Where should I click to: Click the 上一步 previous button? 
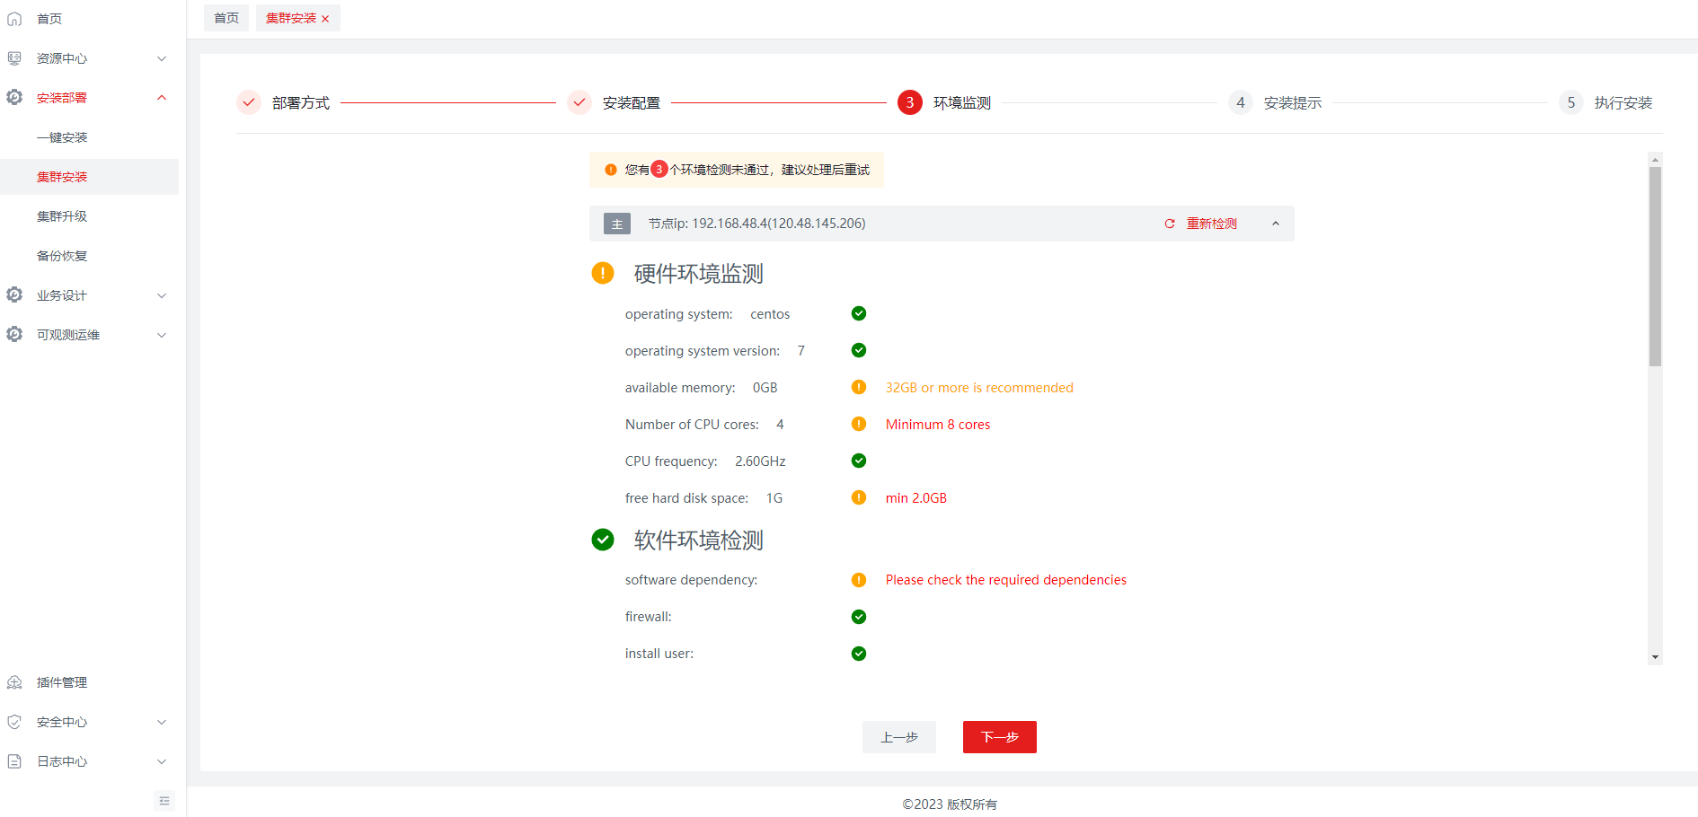[898, 737]
